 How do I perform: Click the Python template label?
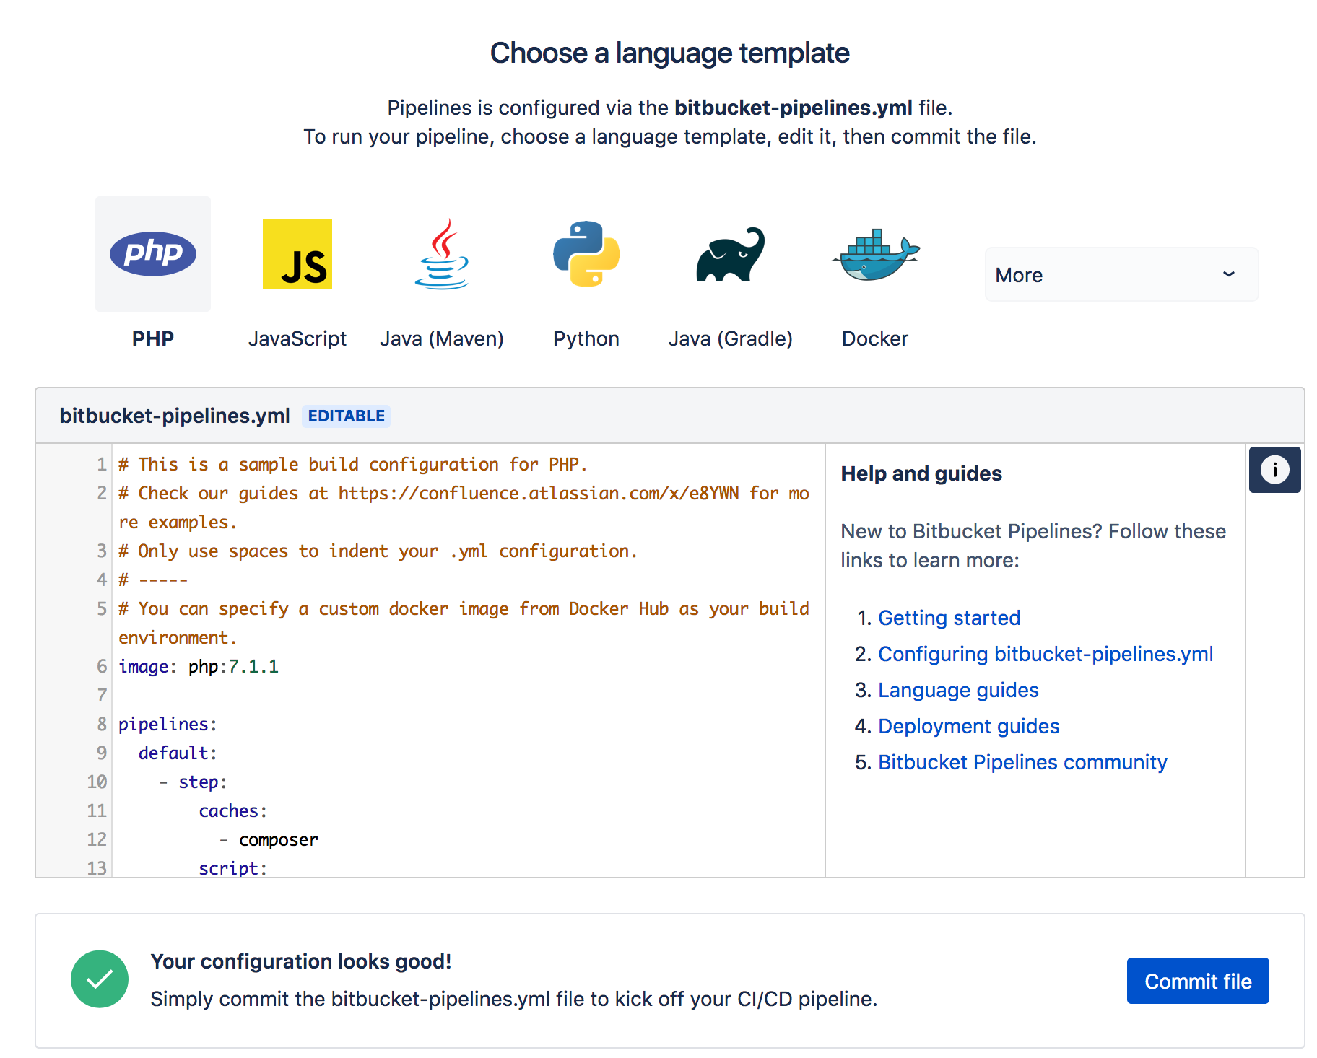[x=586, y=338]
